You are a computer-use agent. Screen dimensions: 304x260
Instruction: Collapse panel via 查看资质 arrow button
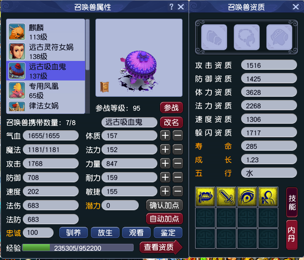pos(161,247)
